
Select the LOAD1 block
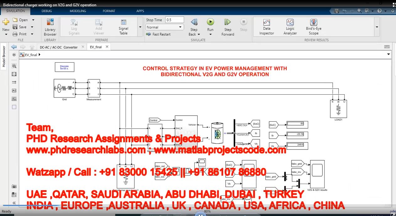tap(338, 109)
